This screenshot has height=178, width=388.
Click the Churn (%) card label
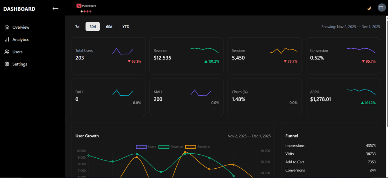pos(240,92)
